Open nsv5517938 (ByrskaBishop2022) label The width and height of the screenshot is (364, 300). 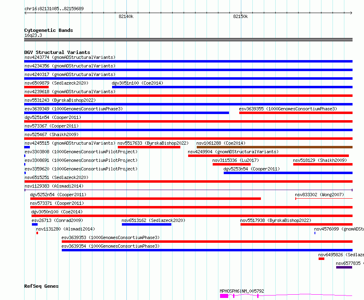pos(276,220)
